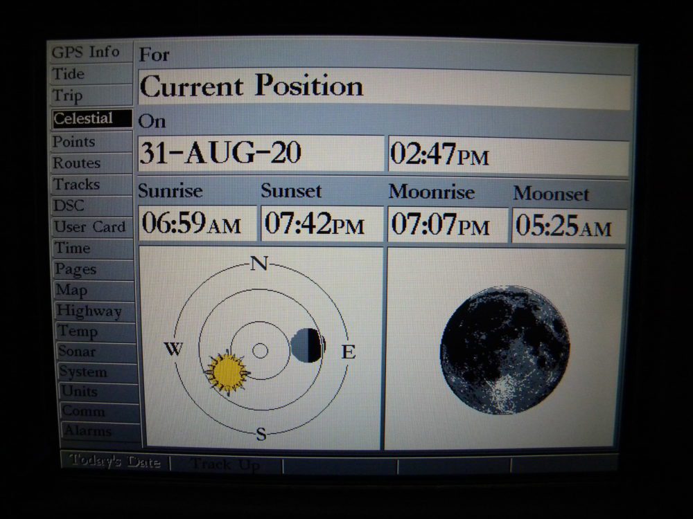Click the small center circle of sky chart
This screenshot has height=519, width=693.
click(x=260, y=351)
